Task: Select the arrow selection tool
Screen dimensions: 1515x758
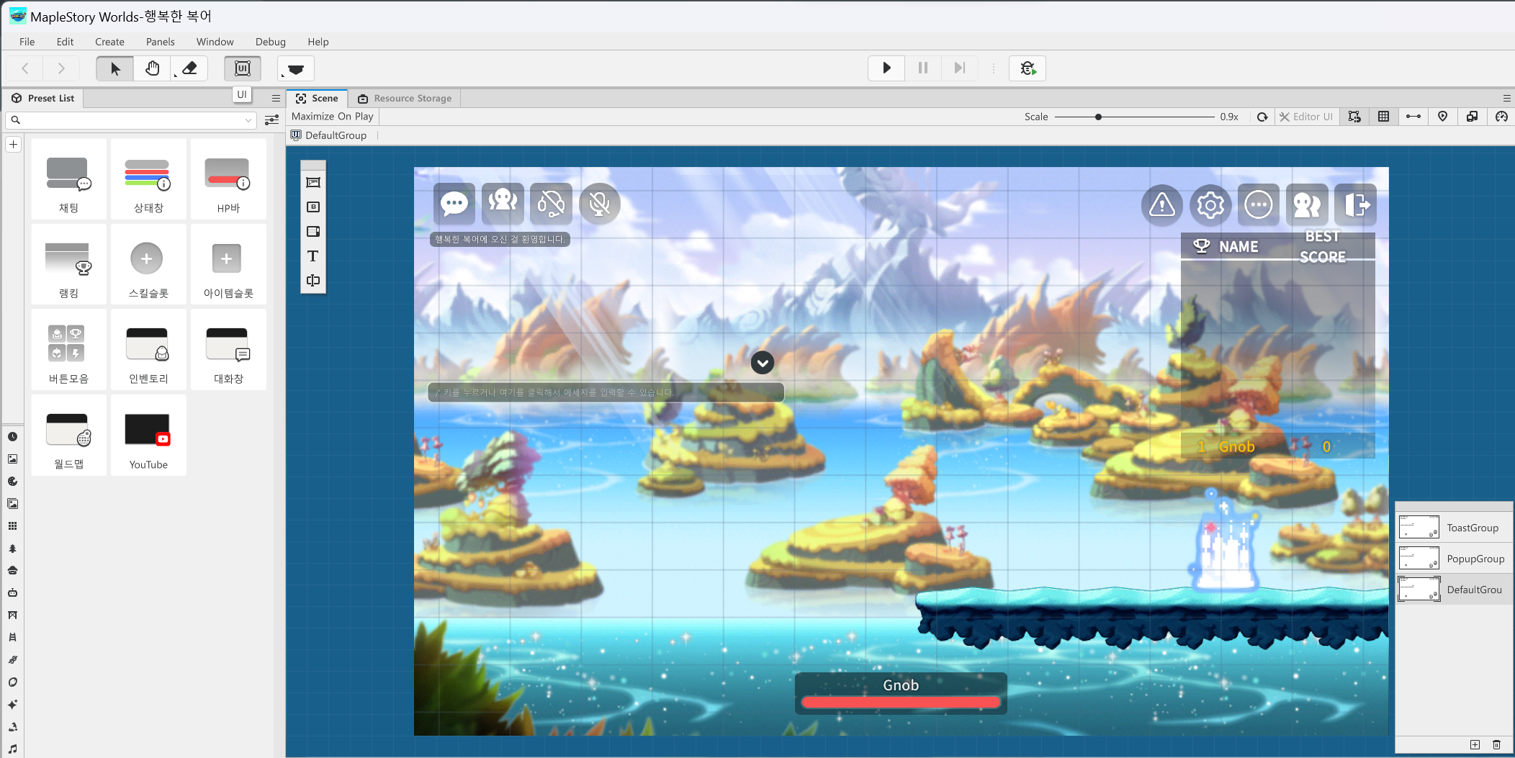Action: coord(115,68)
